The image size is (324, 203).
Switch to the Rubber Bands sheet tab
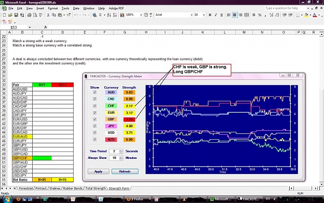pyautogui.click(x=73, y=188)
